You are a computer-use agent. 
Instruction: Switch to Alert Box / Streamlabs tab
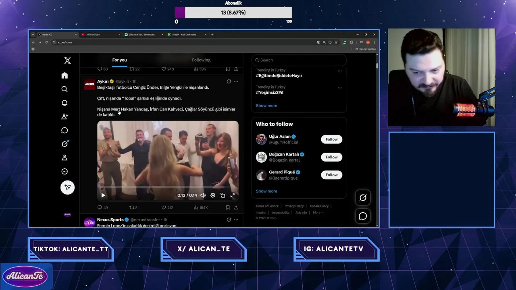(144, 35)
